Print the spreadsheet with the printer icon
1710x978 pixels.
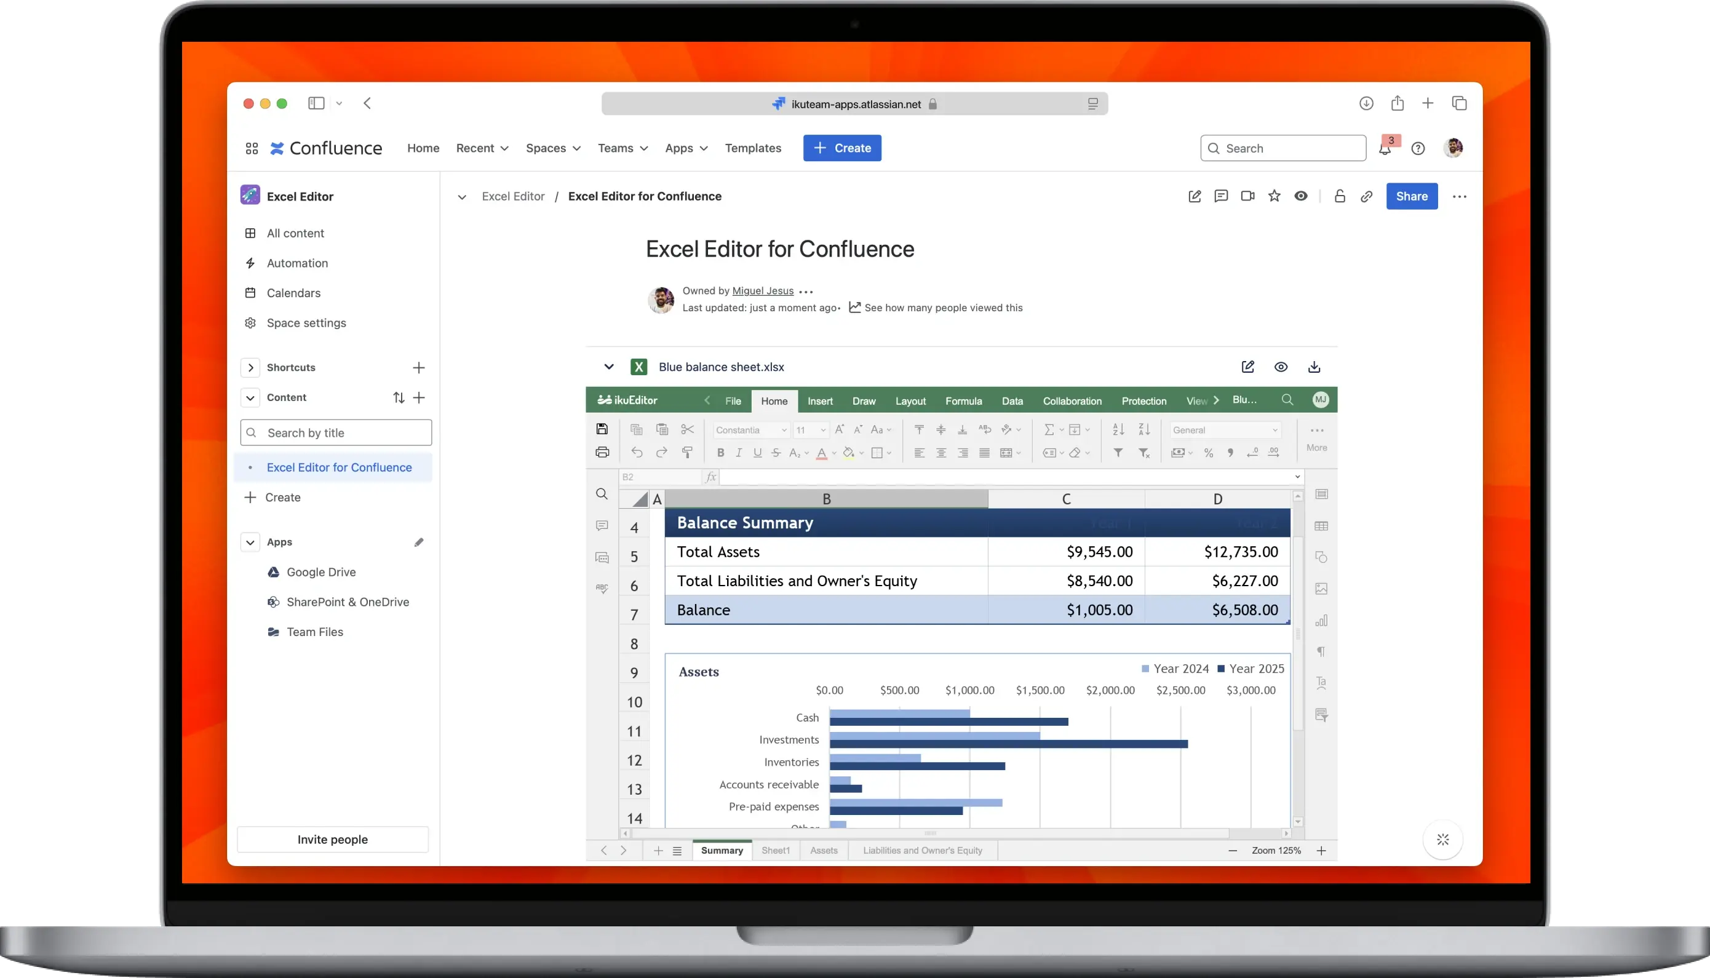[x=602, y=453]
